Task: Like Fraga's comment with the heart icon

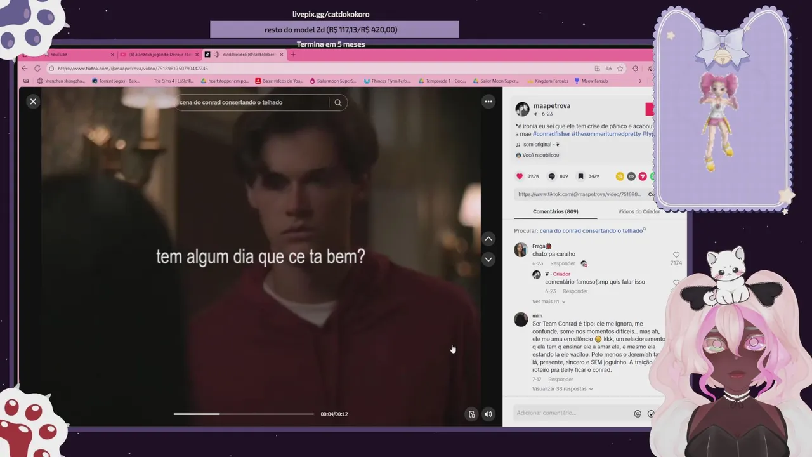Action: 676,255
